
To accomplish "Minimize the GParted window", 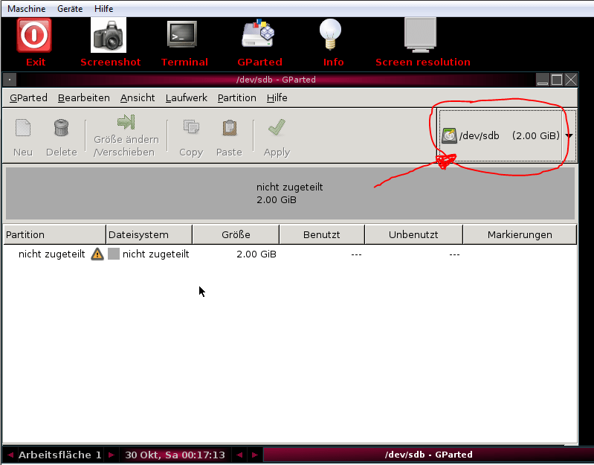I will [543, 80].
